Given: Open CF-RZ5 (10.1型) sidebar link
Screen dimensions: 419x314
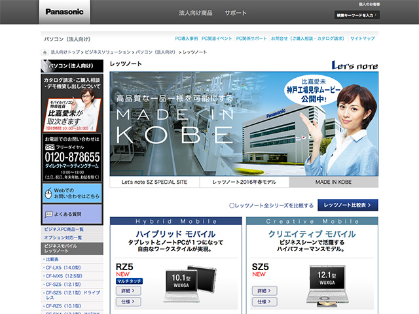Looking at the screenshot, I should coord(63,306).
